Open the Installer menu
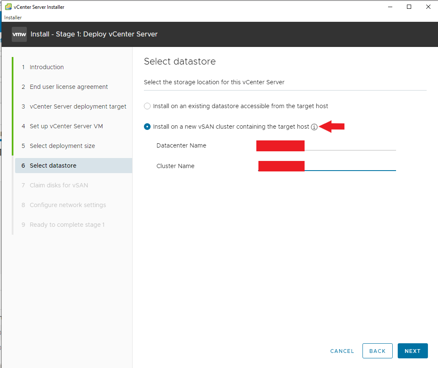This screenshot has width=438, height=368. click(x=13, y=18)
